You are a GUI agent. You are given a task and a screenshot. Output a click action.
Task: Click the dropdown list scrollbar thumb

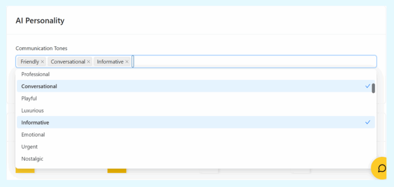(373, 88)
